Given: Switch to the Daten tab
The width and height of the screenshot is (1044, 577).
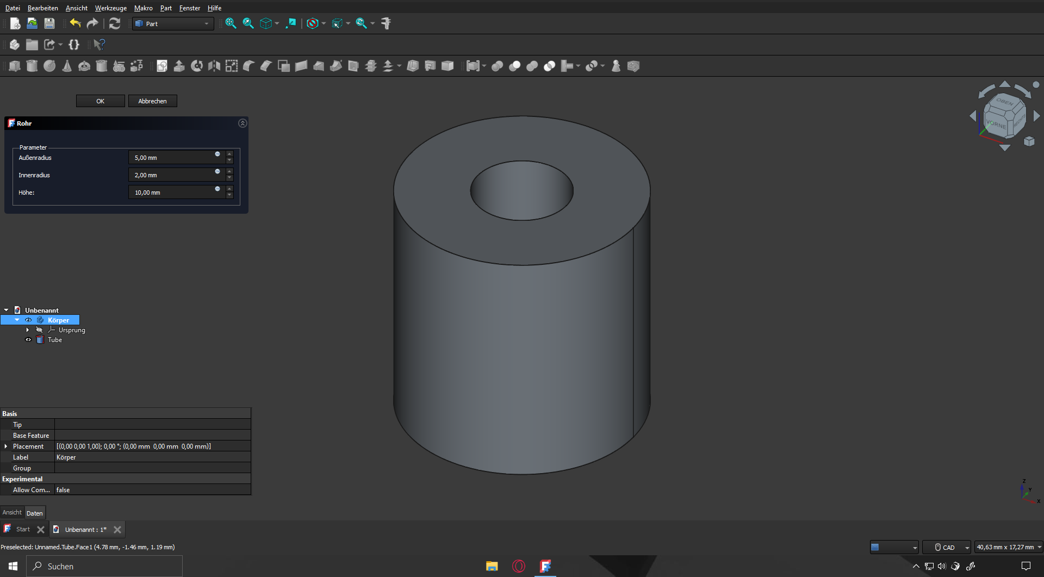Looking at the screenshot, I should coord(35,513).
